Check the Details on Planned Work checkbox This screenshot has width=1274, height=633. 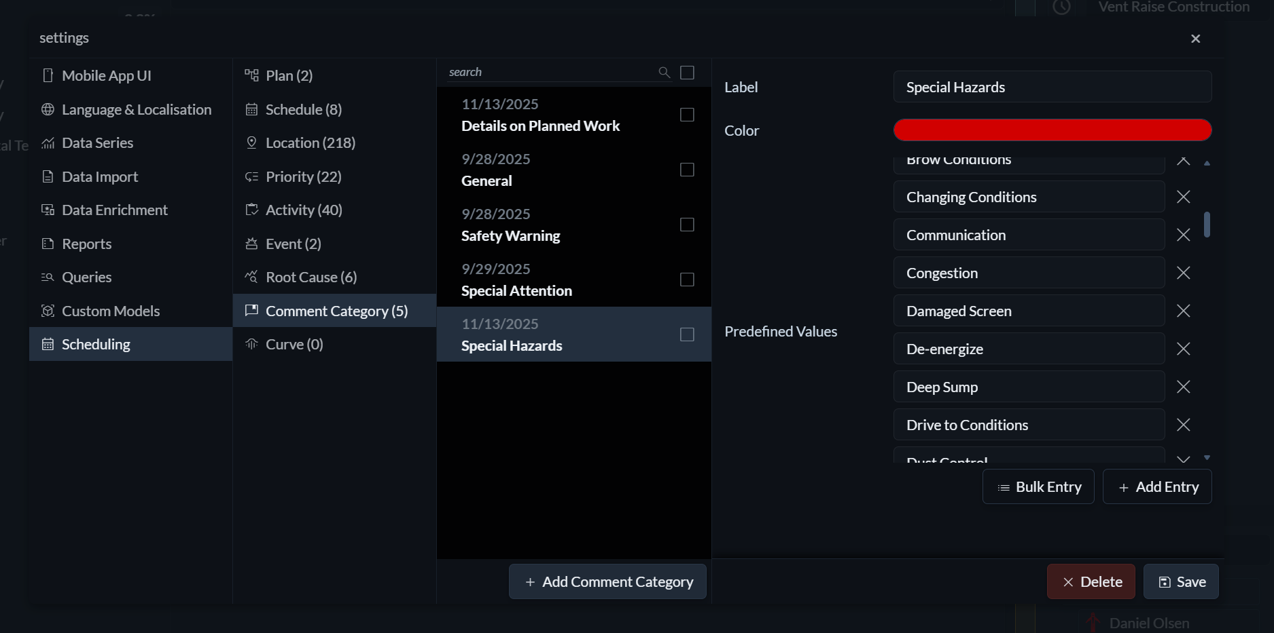687,115
